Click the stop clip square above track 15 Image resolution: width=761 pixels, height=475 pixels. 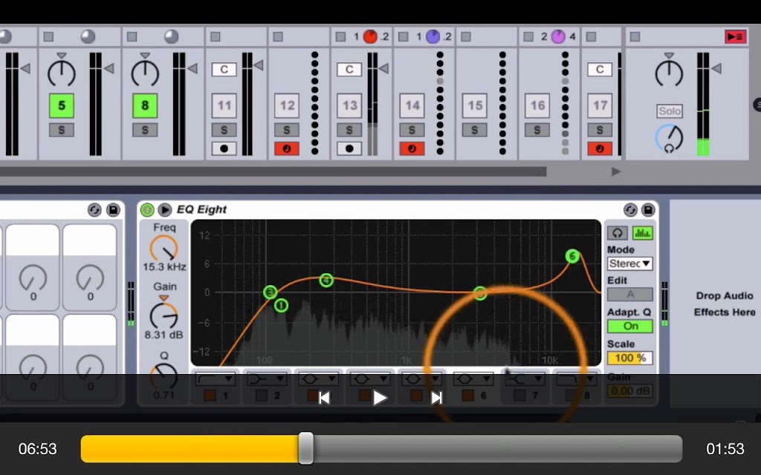(466, 37)
